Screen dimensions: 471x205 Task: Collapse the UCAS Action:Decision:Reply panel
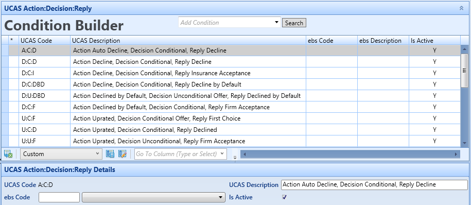pyautogui.click(x=461, y=8)
